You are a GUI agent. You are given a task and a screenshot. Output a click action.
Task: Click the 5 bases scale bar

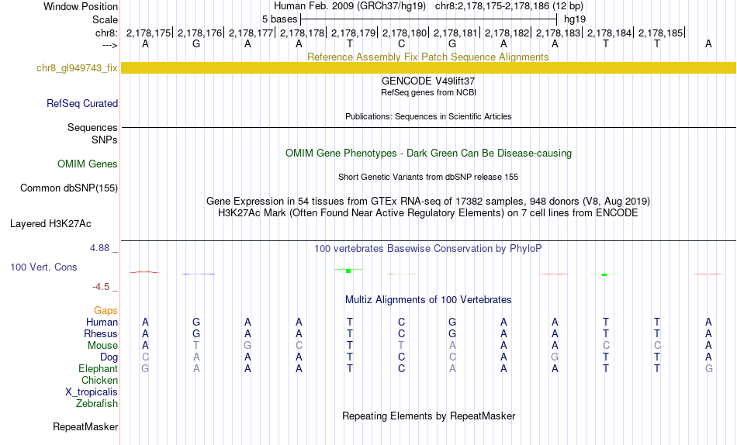click(428, 19)
